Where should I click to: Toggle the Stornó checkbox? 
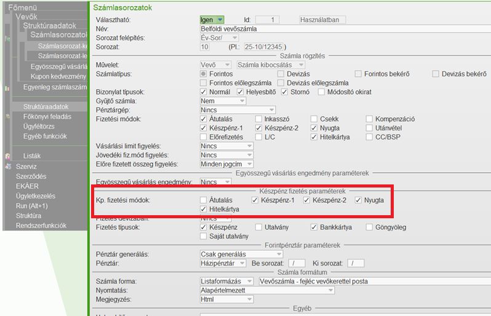(284, 92)
